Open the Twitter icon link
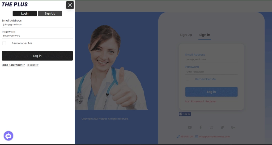This screenshot has width=272, height=145. pos(222,127)
